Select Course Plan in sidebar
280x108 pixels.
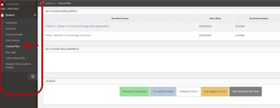(13, 46)
